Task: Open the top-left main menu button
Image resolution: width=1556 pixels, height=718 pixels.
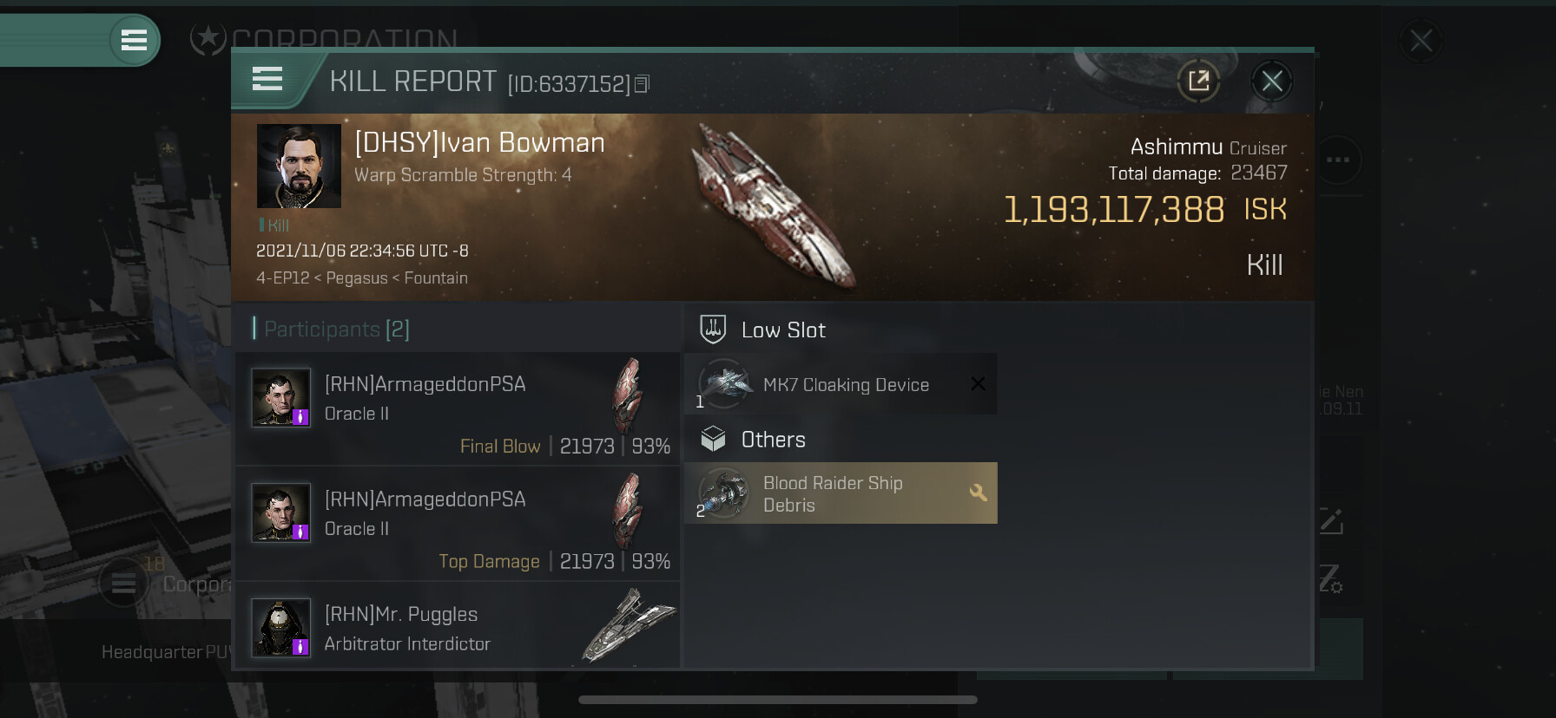Action: click(x=134, y=41)
